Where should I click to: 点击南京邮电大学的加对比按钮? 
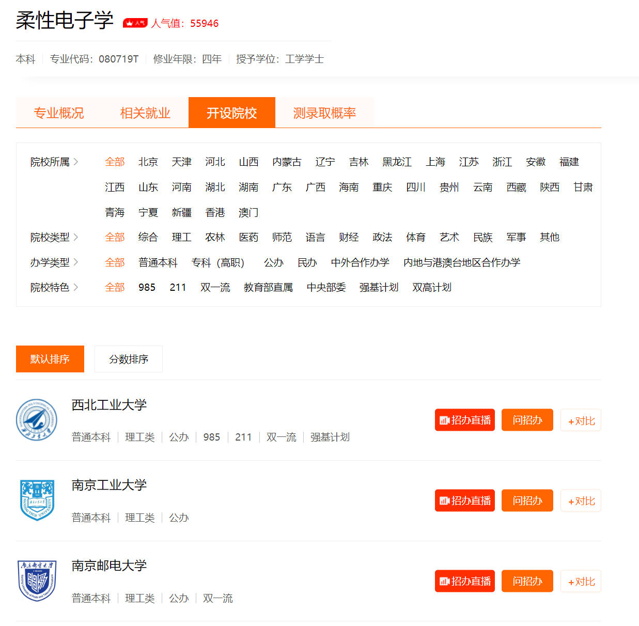tap(581, 581)
